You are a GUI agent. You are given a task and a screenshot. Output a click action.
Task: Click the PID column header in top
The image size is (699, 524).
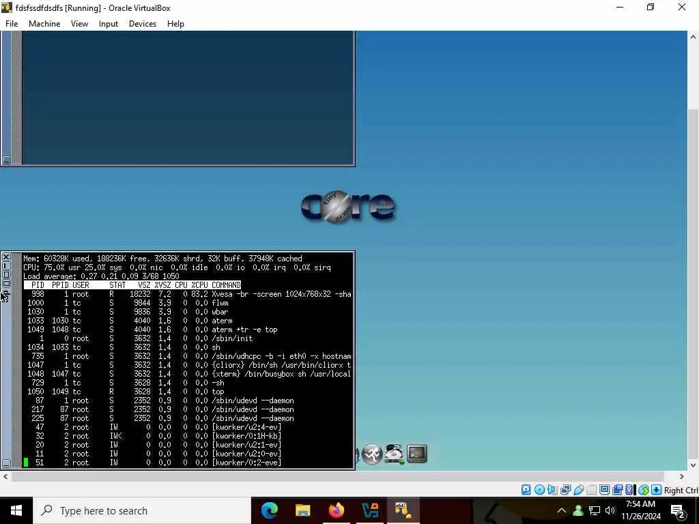38,285
